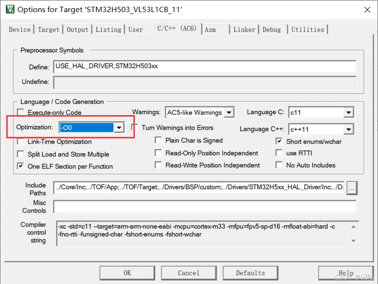
Task: Enable use RTTI checkbox
Action: pos(279,153)
